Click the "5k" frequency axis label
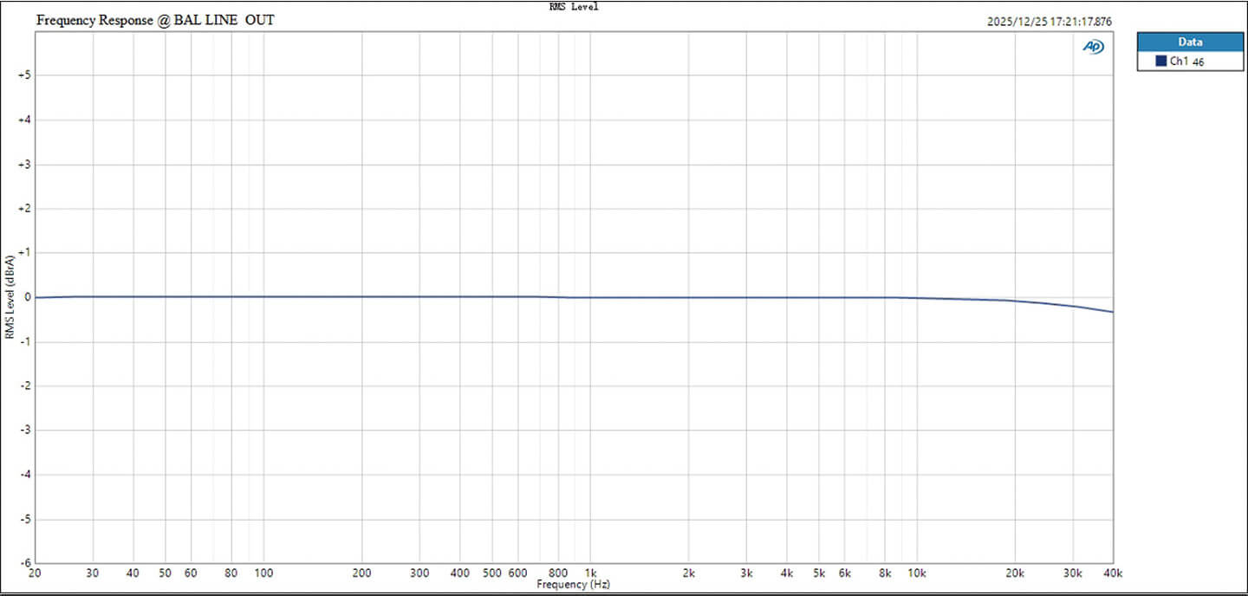This screenshot has width=1248, height=596. click(x=819, y=573)
